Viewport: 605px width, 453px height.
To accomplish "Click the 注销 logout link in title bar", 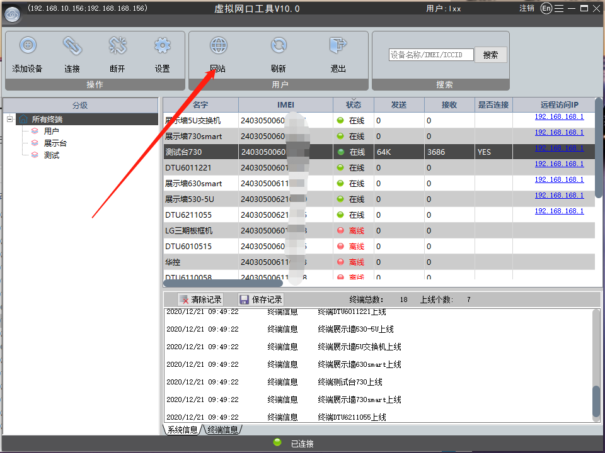I will click(527, 9).
